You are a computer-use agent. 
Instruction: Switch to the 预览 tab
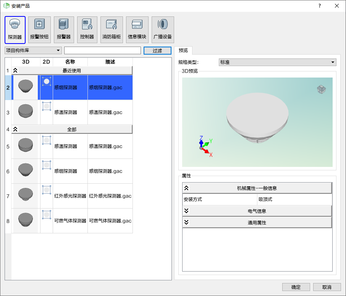click(183, 50)
